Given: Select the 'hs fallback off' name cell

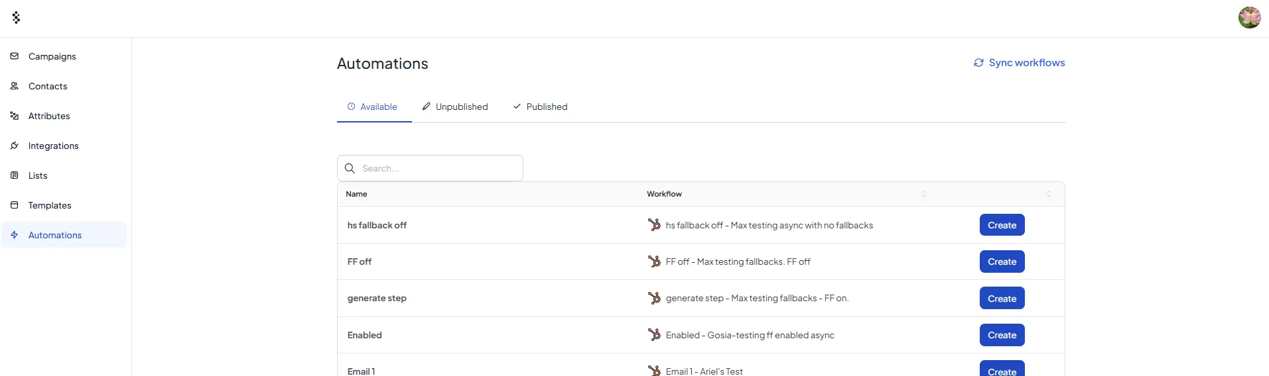Looking at the screenshot, I should coord(377,225).
